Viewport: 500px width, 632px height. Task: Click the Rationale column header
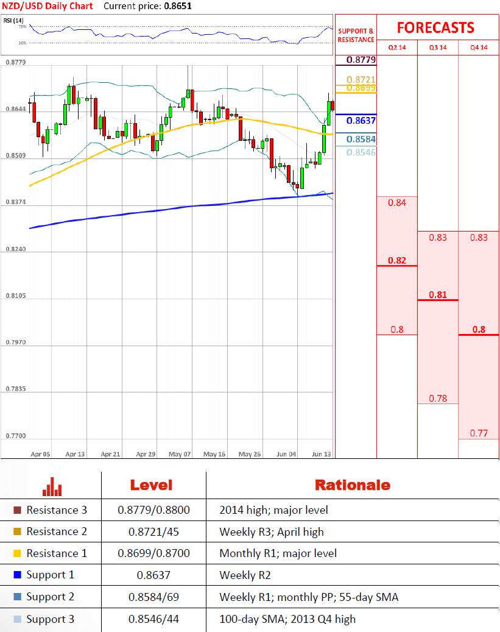353,485
